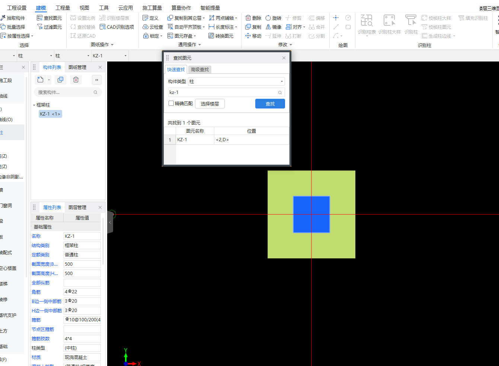499x366 pixels.
Task: Select KZ-1 <1> in the component tree
Action: click(x=50, y=114)
